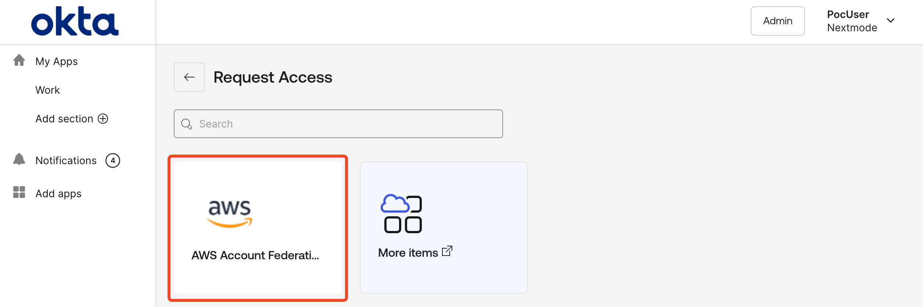Switch to the Work section
923x307 pixels.
pos(47,90)
